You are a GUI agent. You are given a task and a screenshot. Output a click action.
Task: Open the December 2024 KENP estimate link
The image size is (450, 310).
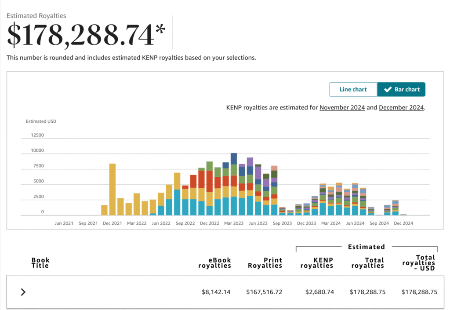[401, 107]
